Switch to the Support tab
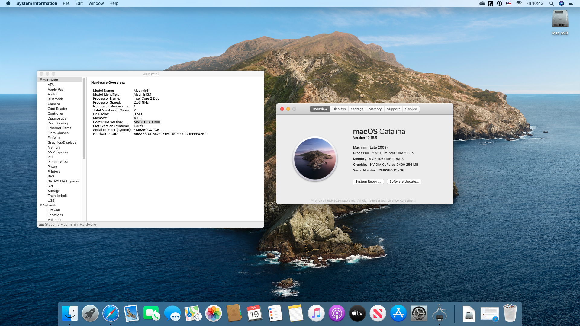This screenshot has width=580, height=326. point(393,109)
